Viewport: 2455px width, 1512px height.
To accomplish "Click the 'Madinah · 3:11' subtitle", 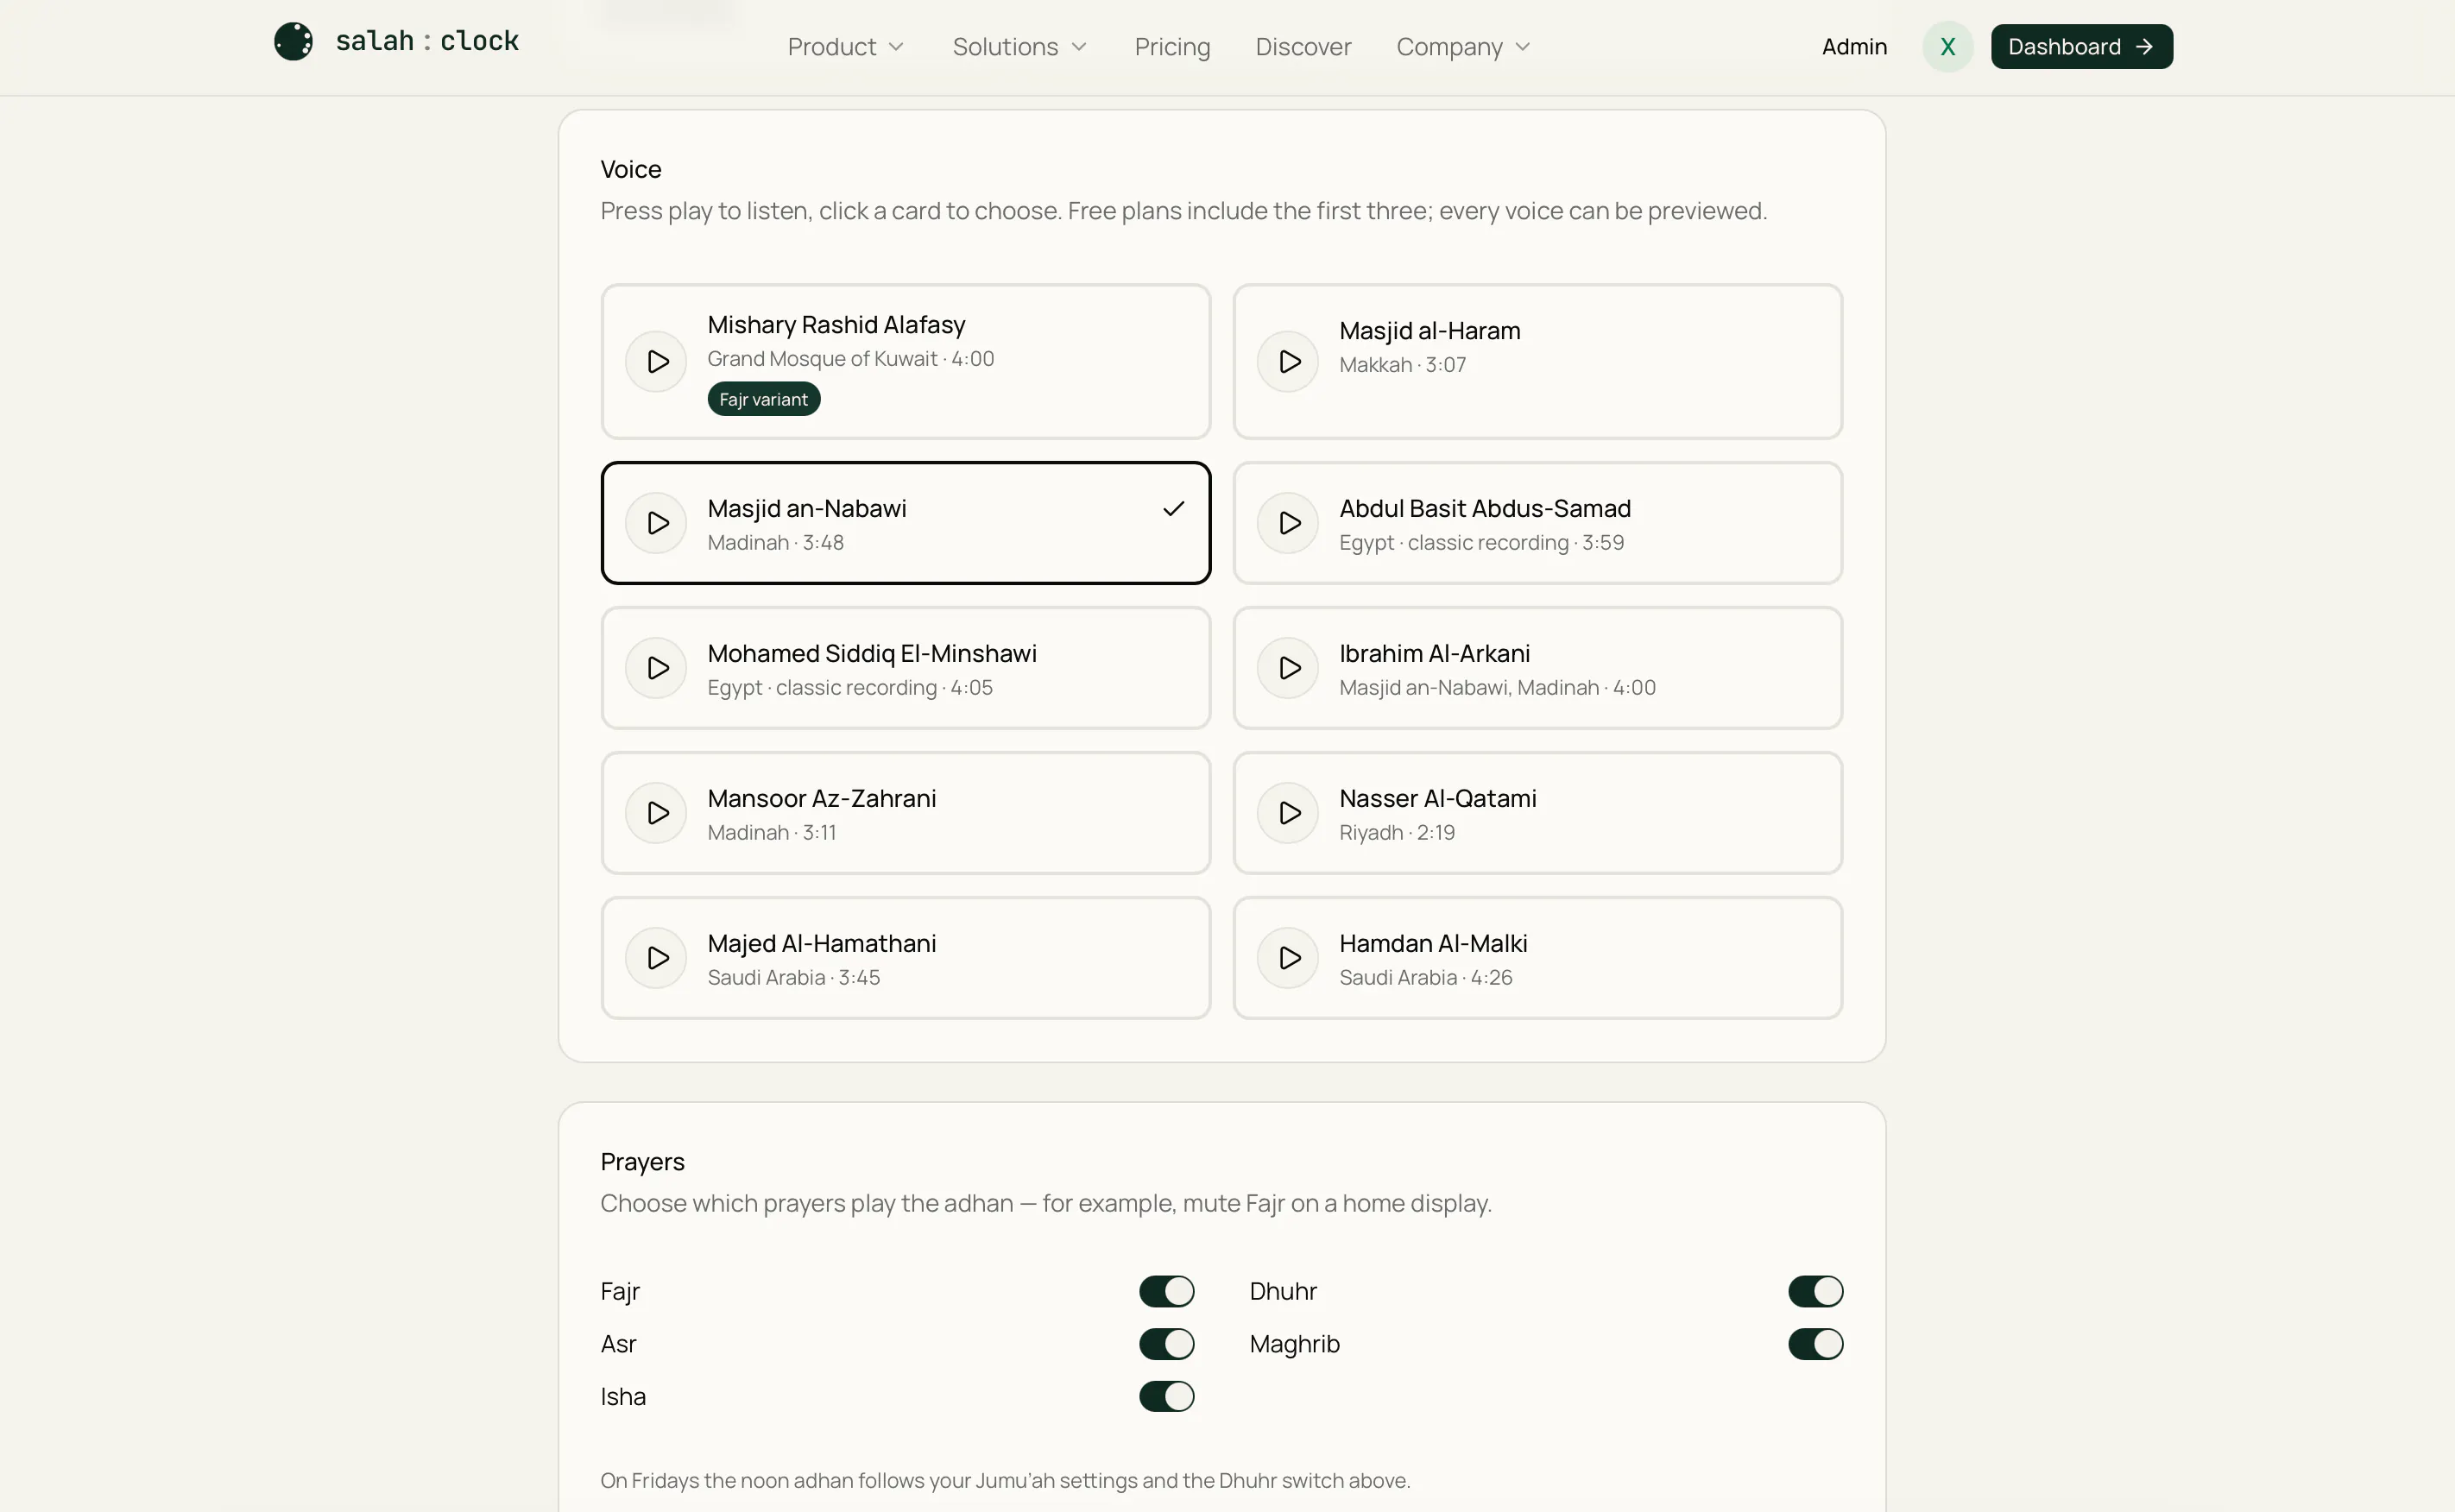I will (x=771, y=833).
